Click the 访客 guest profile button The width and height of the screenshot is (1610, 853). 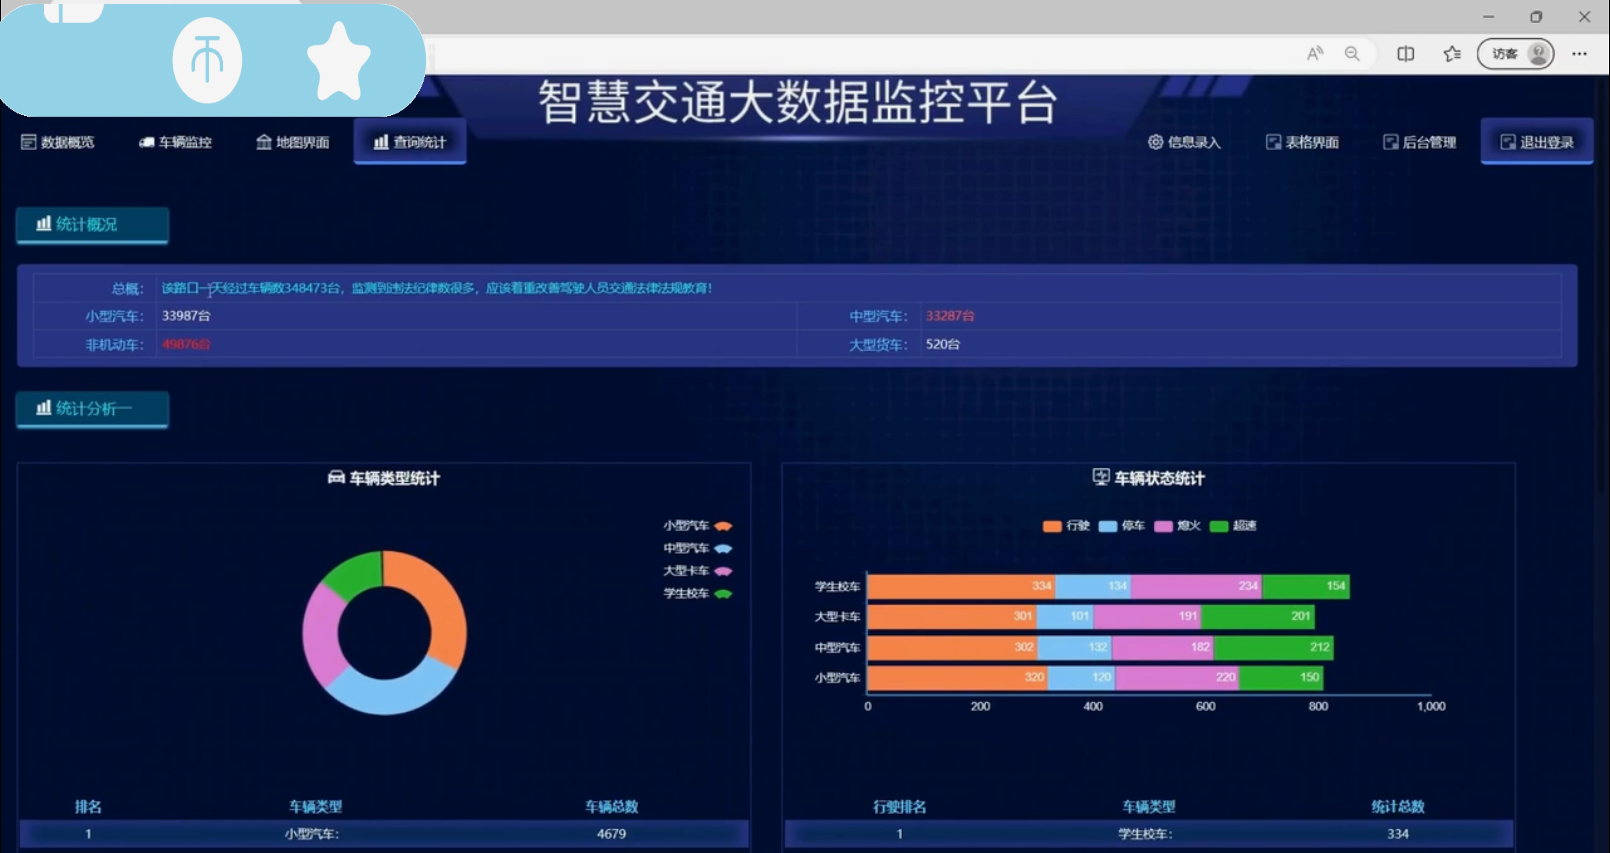[1515, 54]
